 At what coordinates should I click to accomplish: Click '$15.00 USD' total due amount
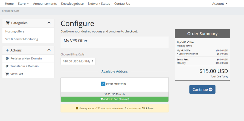click(214, 71)
